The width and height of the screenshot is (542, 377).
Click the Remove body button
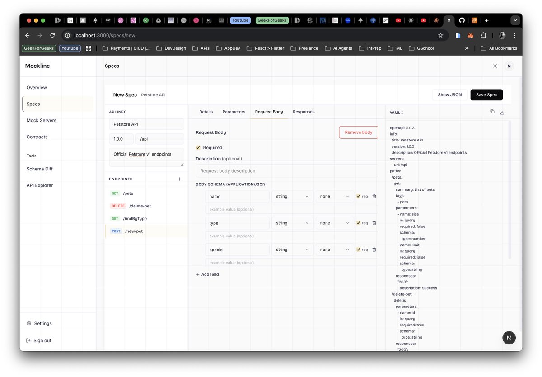[x=359, y=132]
